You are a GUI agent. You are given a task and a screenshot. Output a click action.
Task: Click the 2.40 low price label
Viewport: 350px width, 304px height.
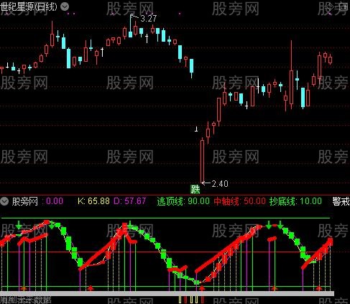[220, 184]
